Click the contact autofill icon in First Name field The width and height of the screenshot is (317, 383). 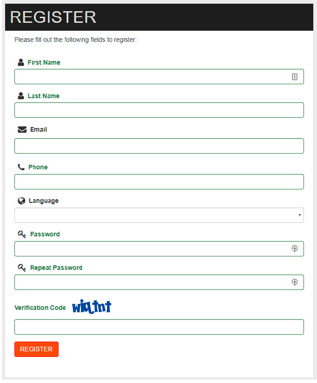point(295,77)
